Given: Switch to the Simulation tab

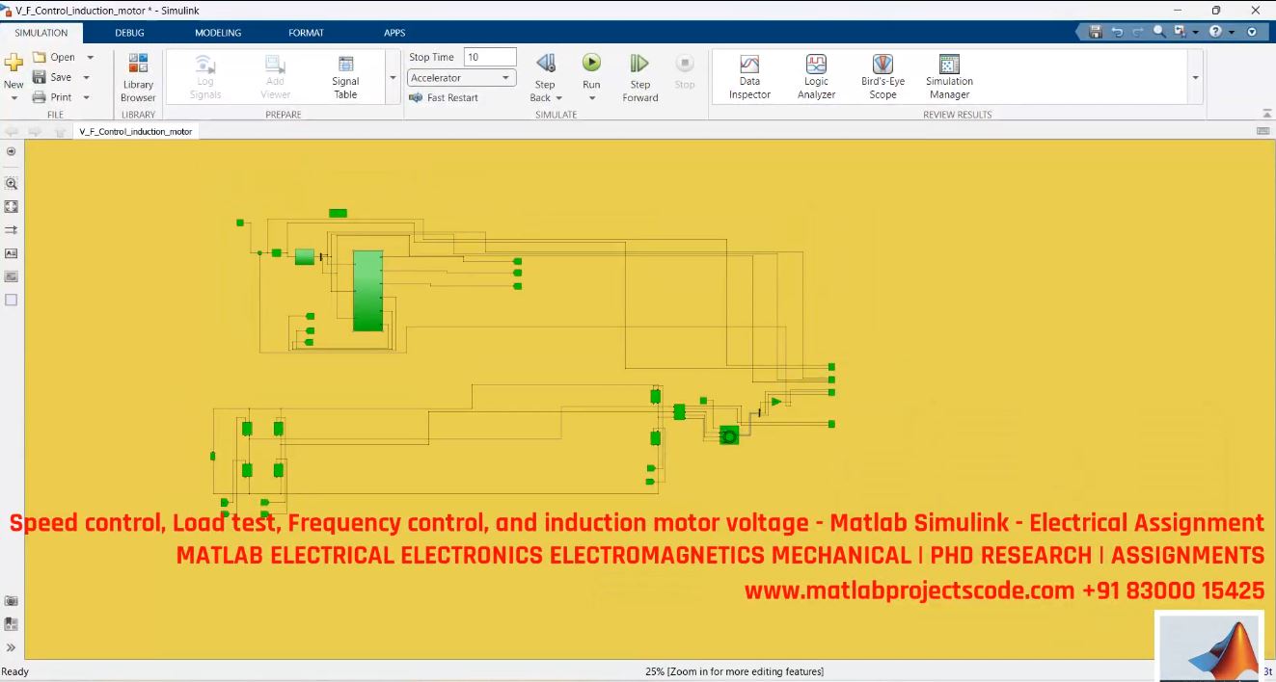Looking at the screenshot, I should (x=41, y=33).
